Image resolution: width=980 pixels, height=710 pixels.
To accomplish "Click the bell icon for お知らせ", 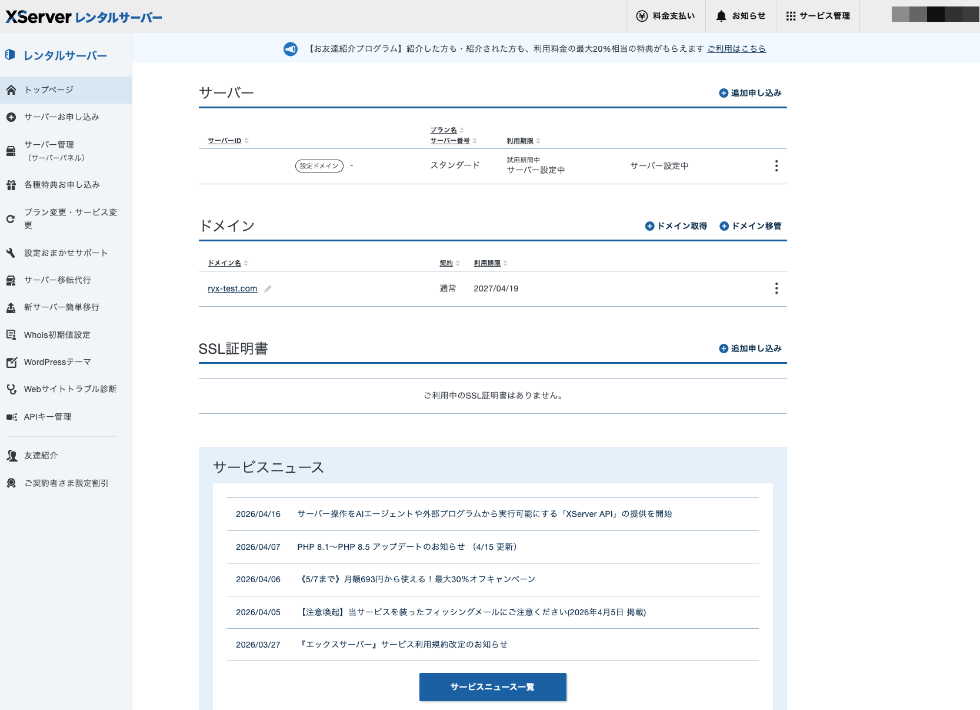I will click(721, 16).
